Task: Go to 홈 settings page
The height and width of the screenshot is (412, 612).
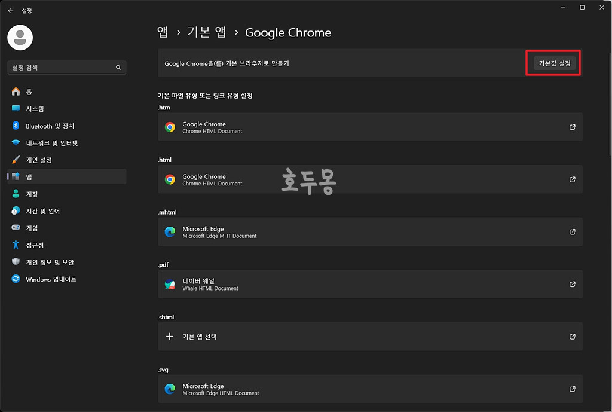Action: [67, 91]
